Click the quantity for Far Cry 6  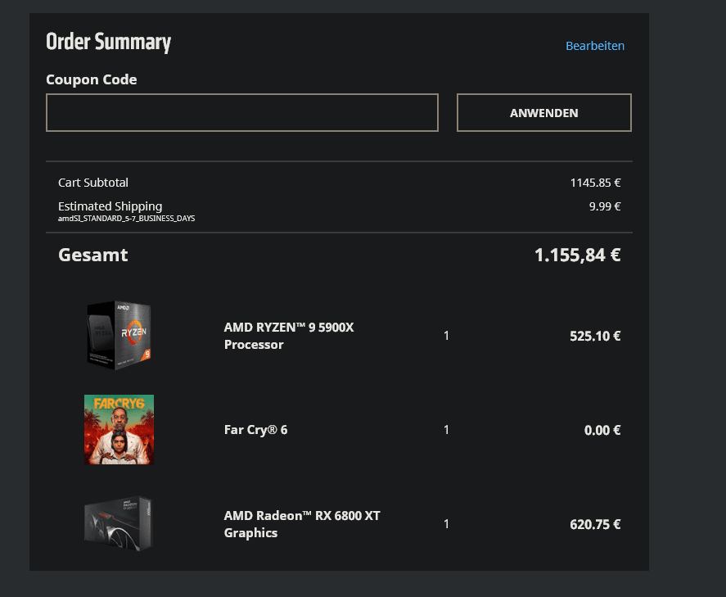(x=446, y=430)
